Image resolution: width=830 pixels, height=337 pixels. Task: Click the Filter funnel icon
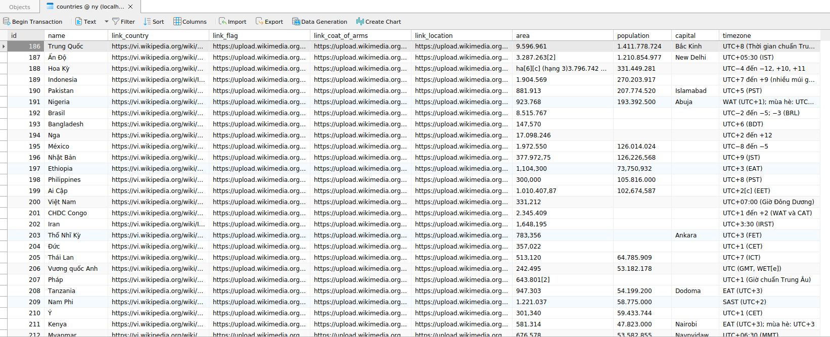pyautogui.click(x=116, y=21)
